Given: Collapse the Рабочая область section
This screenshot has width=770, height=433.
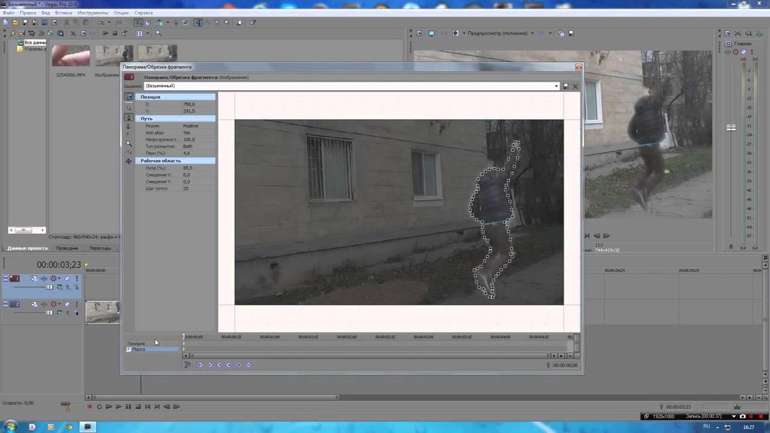Looking at the screenshot, I should [x=138, y=161].
